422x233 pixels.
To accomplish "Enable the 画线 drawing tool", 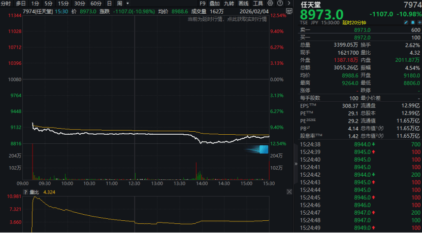I will [244, 3].
